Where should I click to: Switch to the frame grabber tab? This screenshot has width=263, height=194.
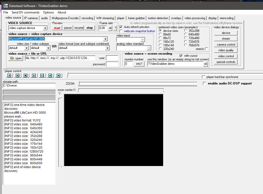point(136,18)
